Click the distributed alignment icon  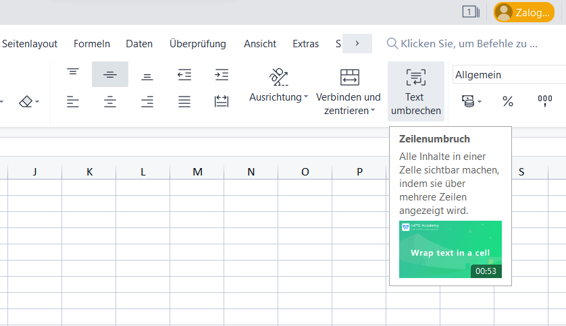(x=221, y=102)
